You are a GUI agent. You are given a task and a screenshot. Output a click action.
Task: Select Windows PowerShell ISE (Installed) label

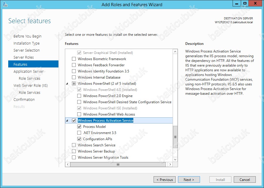110,108
